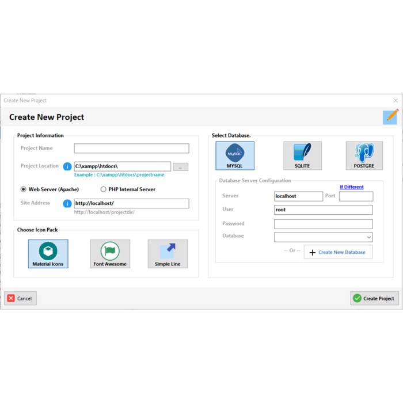This screenshot has width=403, height=403.
Task: Choose the Font Awesome icon pack
Action: [x=110, y=254]
